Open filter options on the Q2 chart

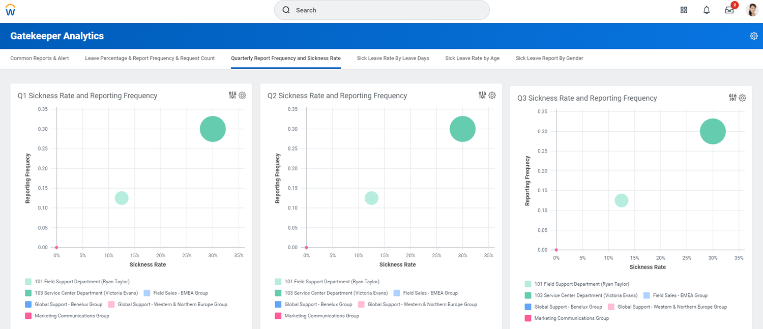click(x=481, y=95)
